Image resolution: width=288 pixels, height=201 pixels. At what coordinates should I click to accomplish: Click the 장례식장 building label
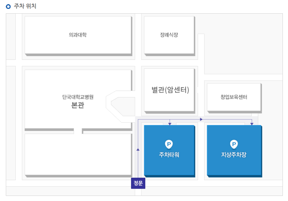tap(169, 35)
